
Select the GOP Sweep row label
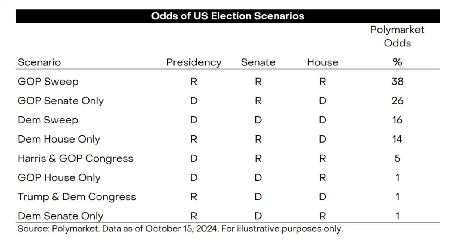click(x=48, y=82)
